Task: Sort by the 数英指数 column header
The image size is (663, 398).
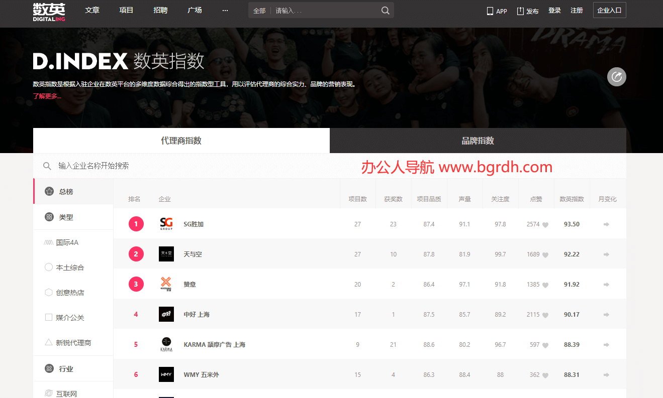Action: (572, 199)
